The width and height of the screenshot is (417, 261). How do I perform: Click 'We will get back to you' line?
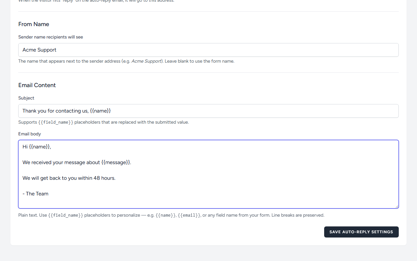click(x=69, y=178)
